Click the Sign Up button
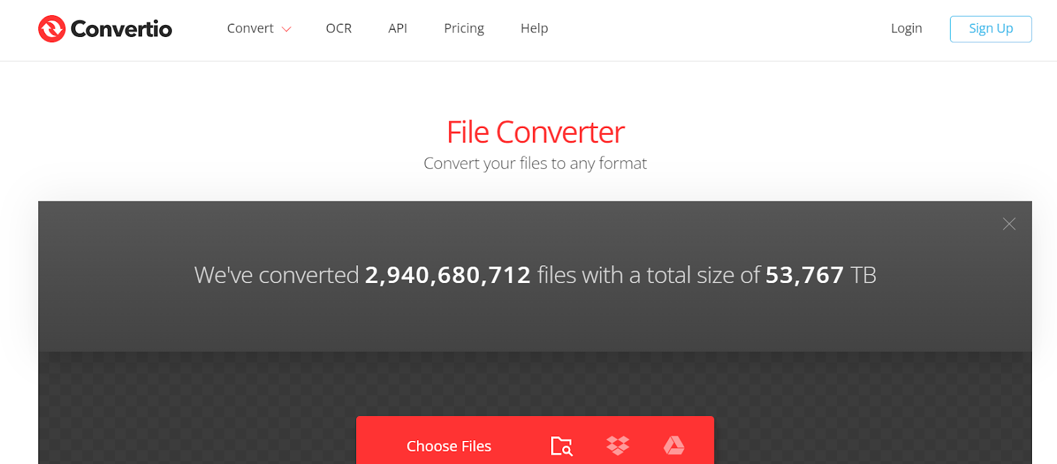 (x=991, y=29)
